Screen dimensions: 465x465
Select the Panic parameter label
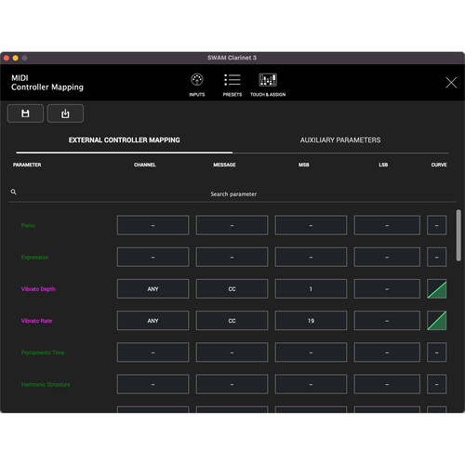coord(28,225)
